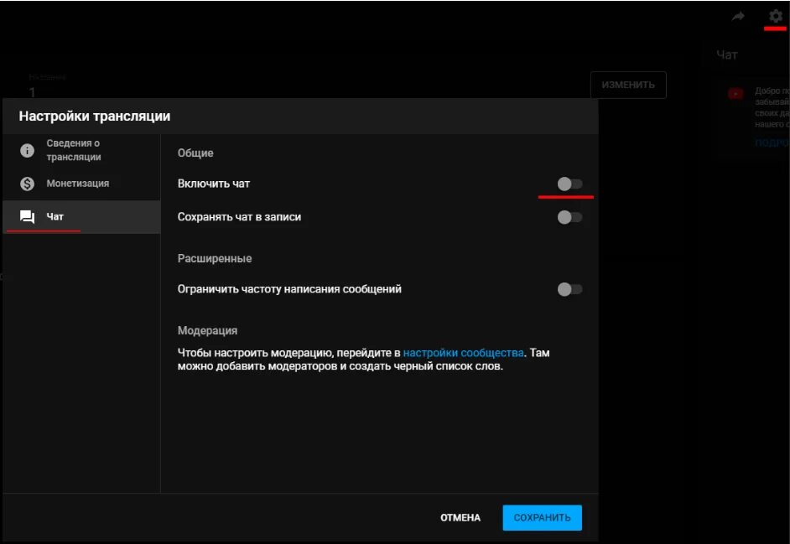This screenshot has width=790, height=544.
Task: Select the Чат tab label in sidebar
Action: tap(55, 216)
